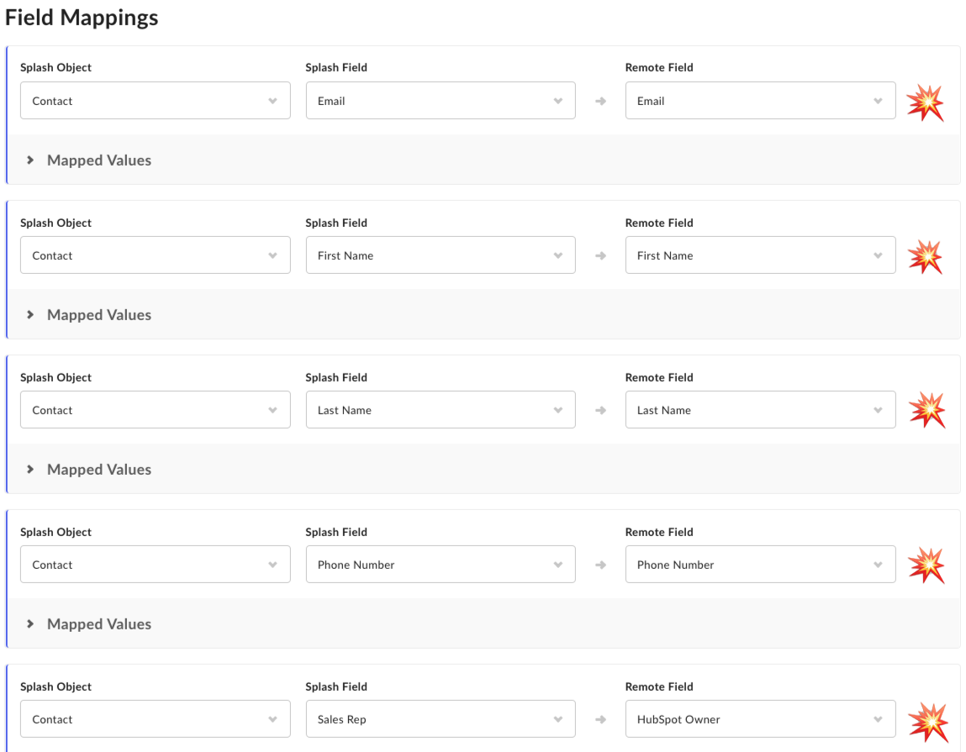This screenshot has height=752, width=966.
Task: Open the Splash Field dropdown showing First Name
Action: click(x=441, y=255)
